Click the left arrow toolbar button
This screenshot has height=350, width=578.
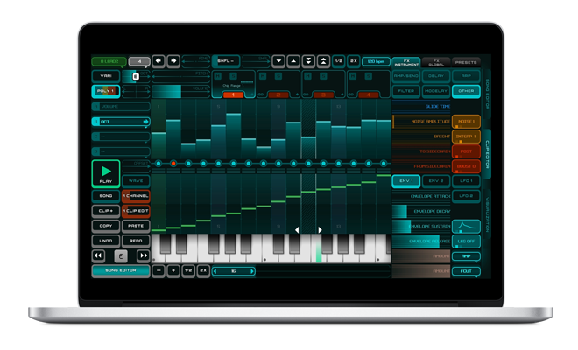[159, 61]
